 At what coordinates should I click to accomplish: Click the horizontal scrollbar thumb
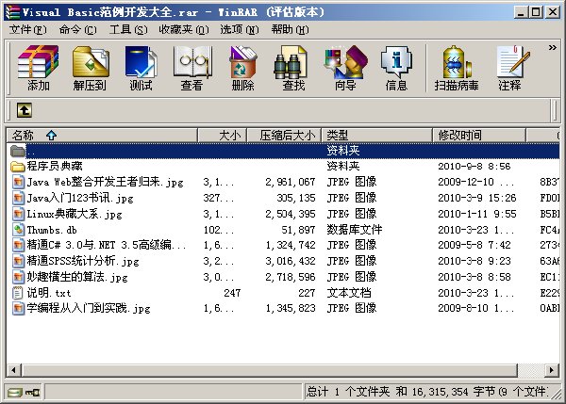[x=270, y=370]
